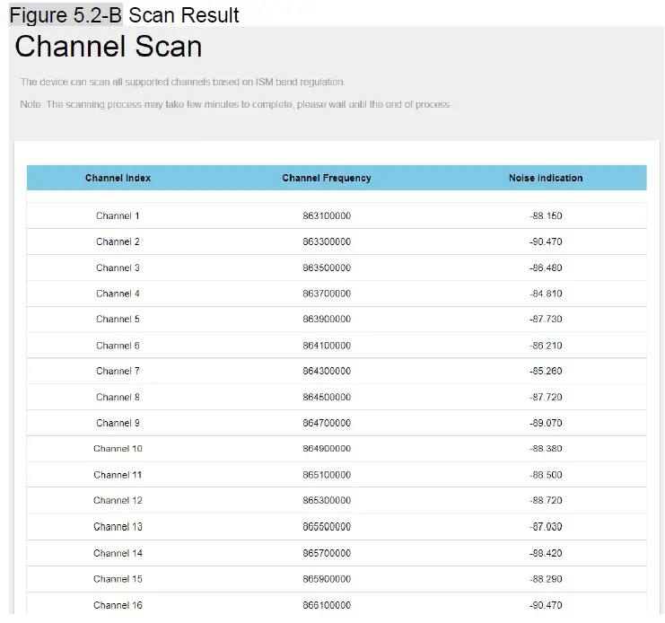Screen dimensions: 665x623
Task: Select the Channel 1 index cell
Action: [118, 215]
